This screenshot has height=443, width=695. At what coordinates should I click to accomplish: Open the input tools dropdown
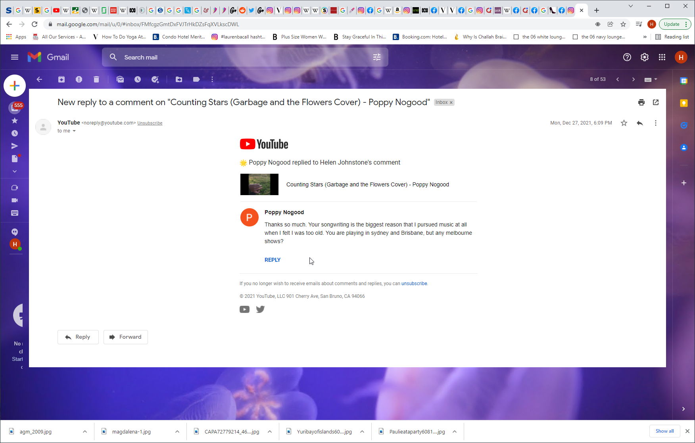click(x=651, y=79)
